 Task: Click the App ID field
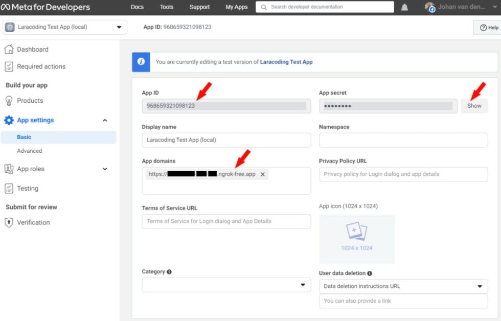coord(226,106)
